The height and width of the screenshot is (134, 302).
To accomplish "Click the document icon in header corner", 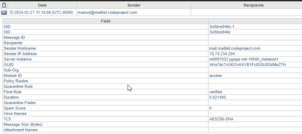I will point(4,5).
